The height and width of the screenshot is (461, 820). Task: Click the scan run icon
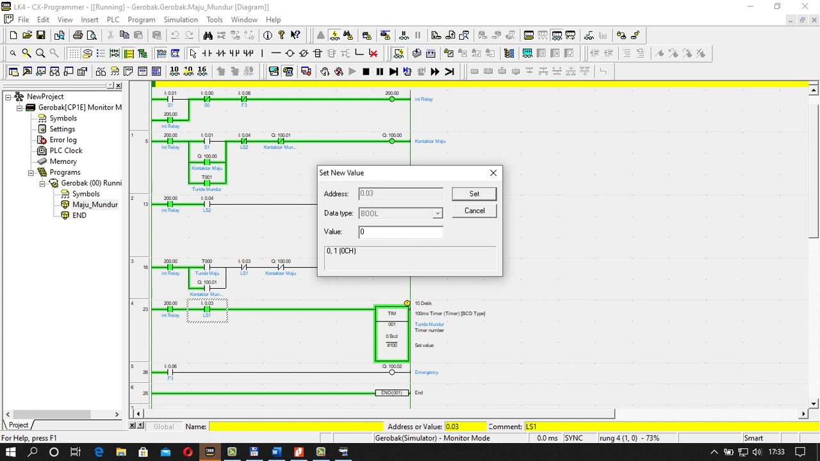(449, 71)
